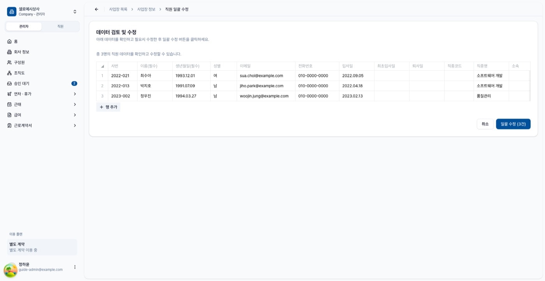Click the table select-all corner triangle
This screenshot has height=281, width=545.
tap(102, 66)
